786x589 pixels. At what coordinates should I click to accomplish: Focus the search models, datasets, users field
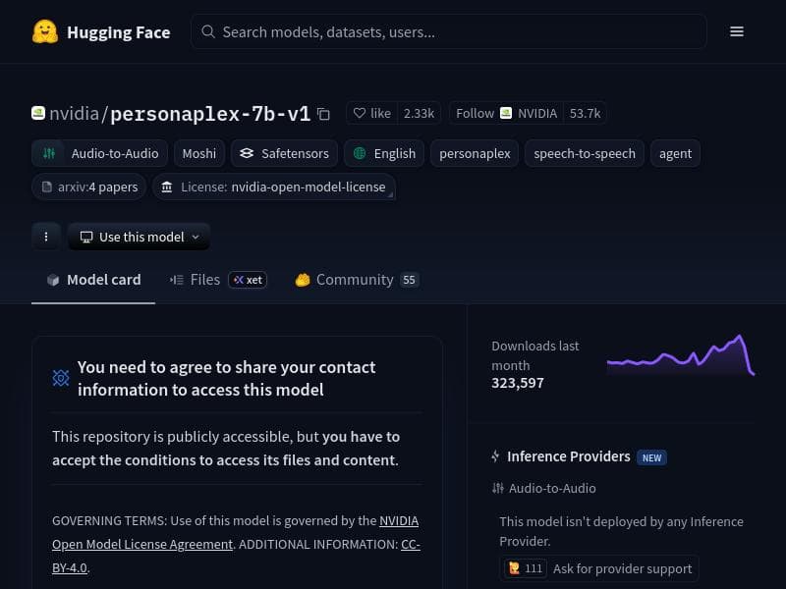click(x=449, y=31)
